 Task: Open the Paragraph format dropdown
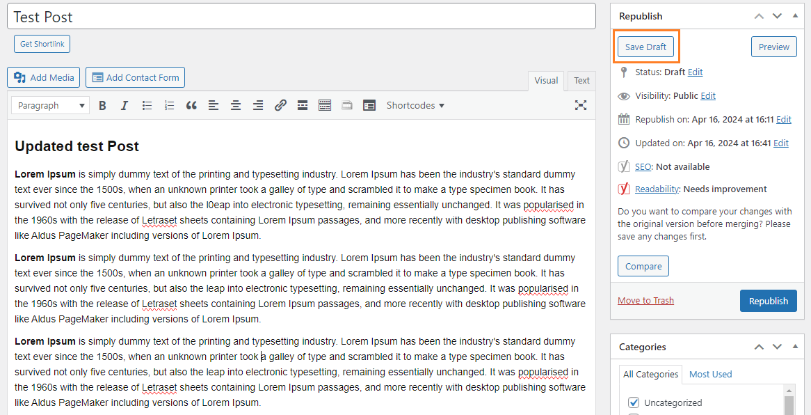(x=51, y=106)
